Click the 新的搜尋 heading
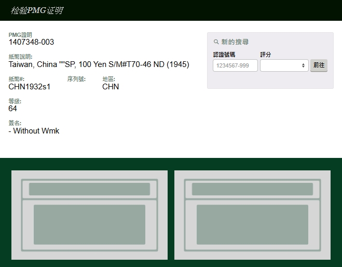Screen dimensions: 342x267 [x=235, y=42]
